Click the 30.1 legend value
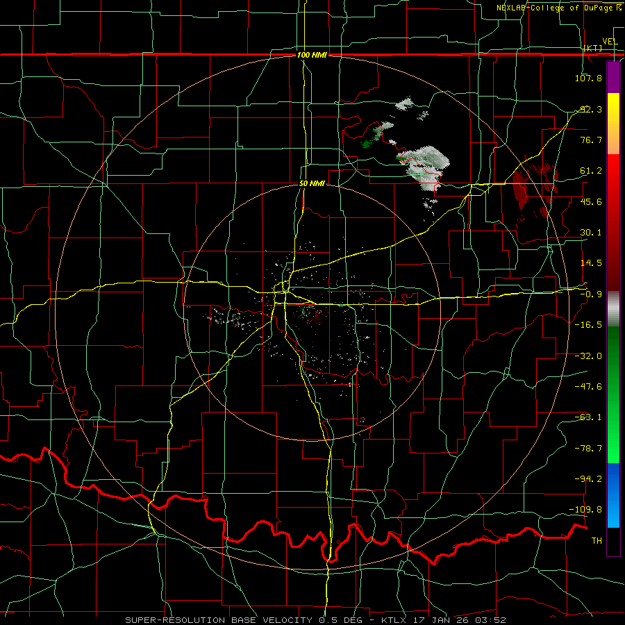The width and height of the screenshot is (625, 625). point(590,233)
